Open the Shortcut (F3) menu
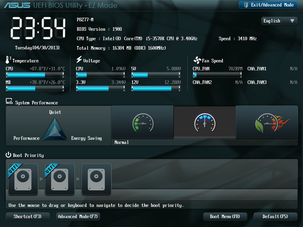This screenshot has width=303, height=227. tap(28, 216)
